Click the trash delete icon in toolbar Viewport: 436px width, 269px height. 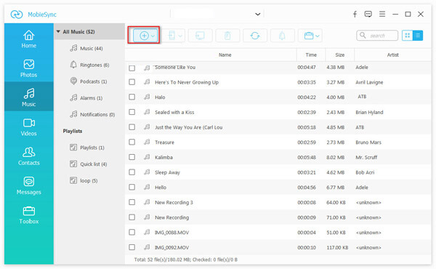coord(227,36)
